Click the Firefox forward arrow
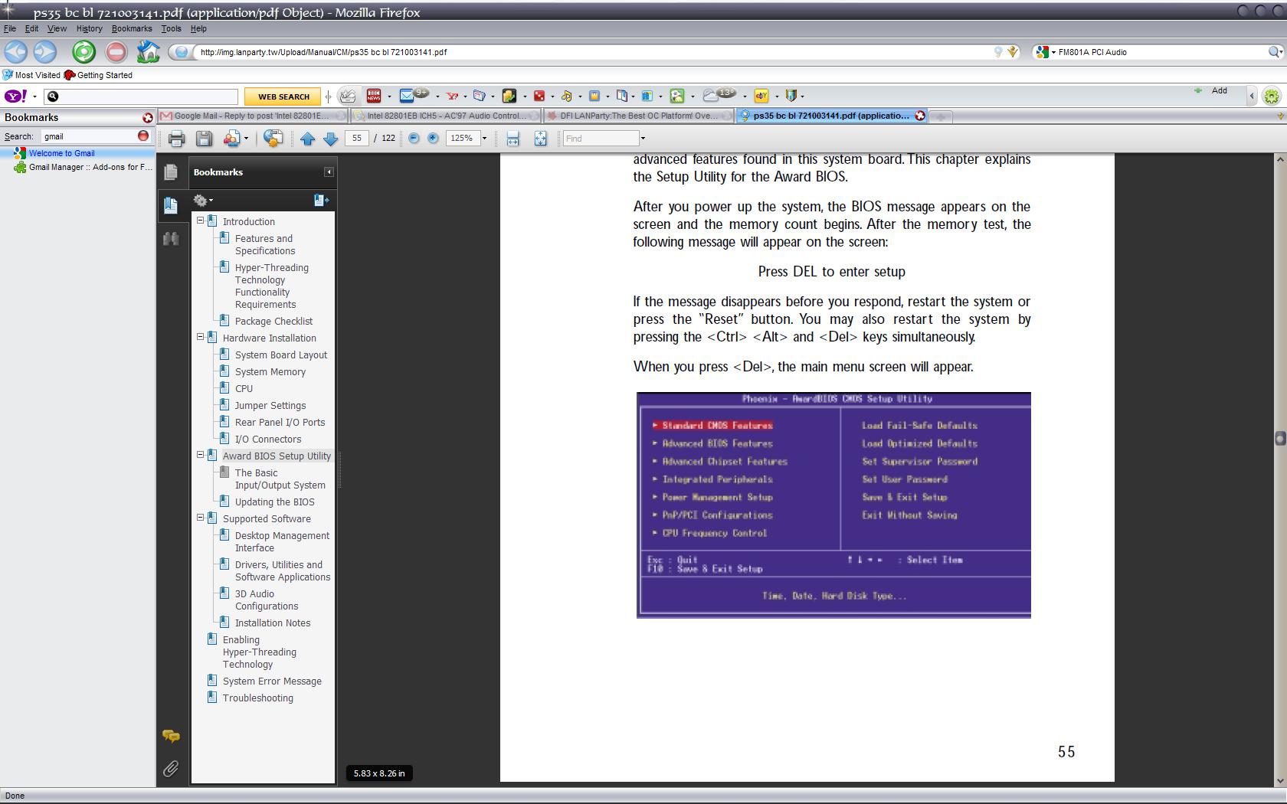 tap(45, 52)
